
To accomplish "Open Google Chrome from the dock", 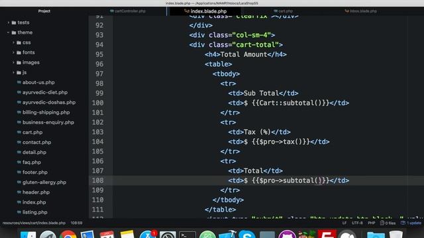I will (x=68, y=235).
